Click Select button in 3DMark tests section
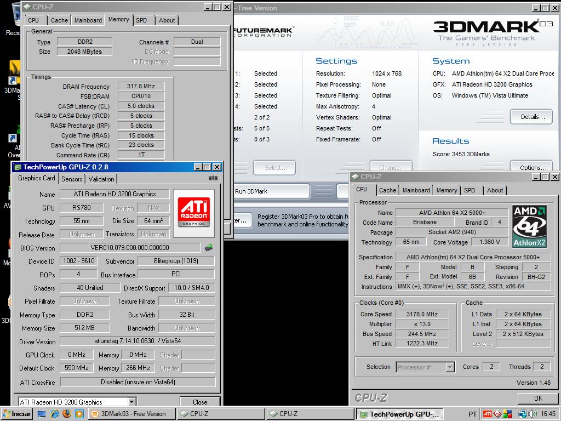This screenshot has width=561, height=421. pos(274,168)
